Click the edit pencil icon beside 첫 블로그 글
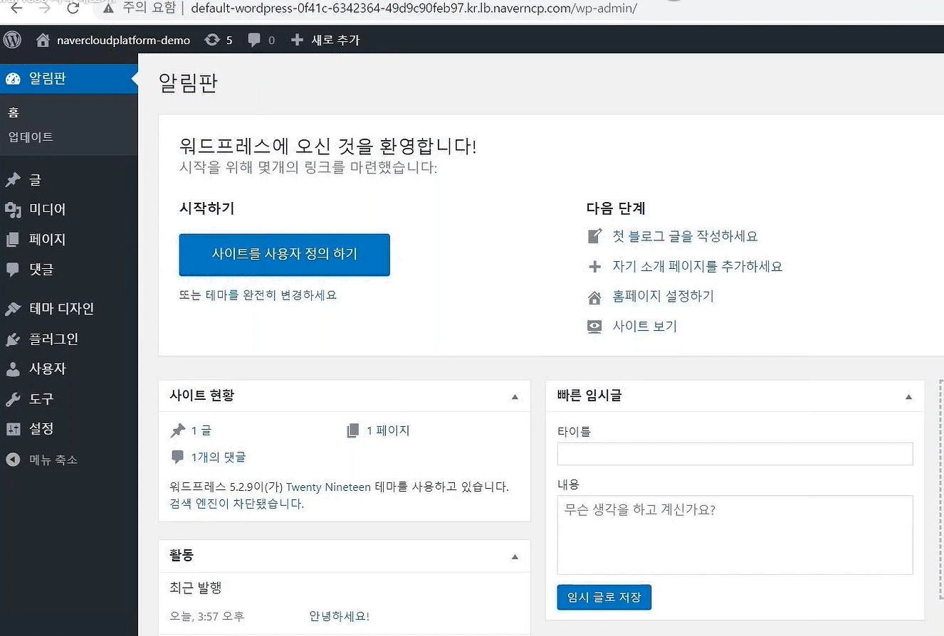The width and height of the screenshot is (944, 636). click(x=594, y=236)
